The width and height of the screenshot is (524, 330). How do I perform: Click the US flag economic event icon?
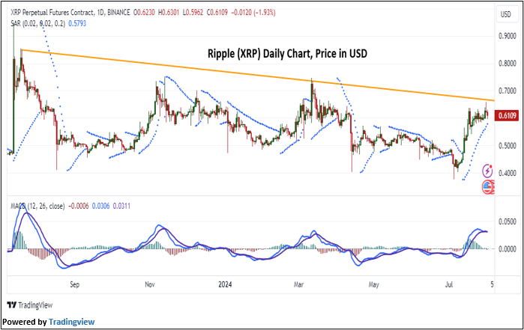[x=487, y=187]
